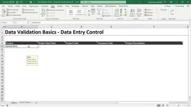Select the Project Names sheet tab

pos(25,102)
